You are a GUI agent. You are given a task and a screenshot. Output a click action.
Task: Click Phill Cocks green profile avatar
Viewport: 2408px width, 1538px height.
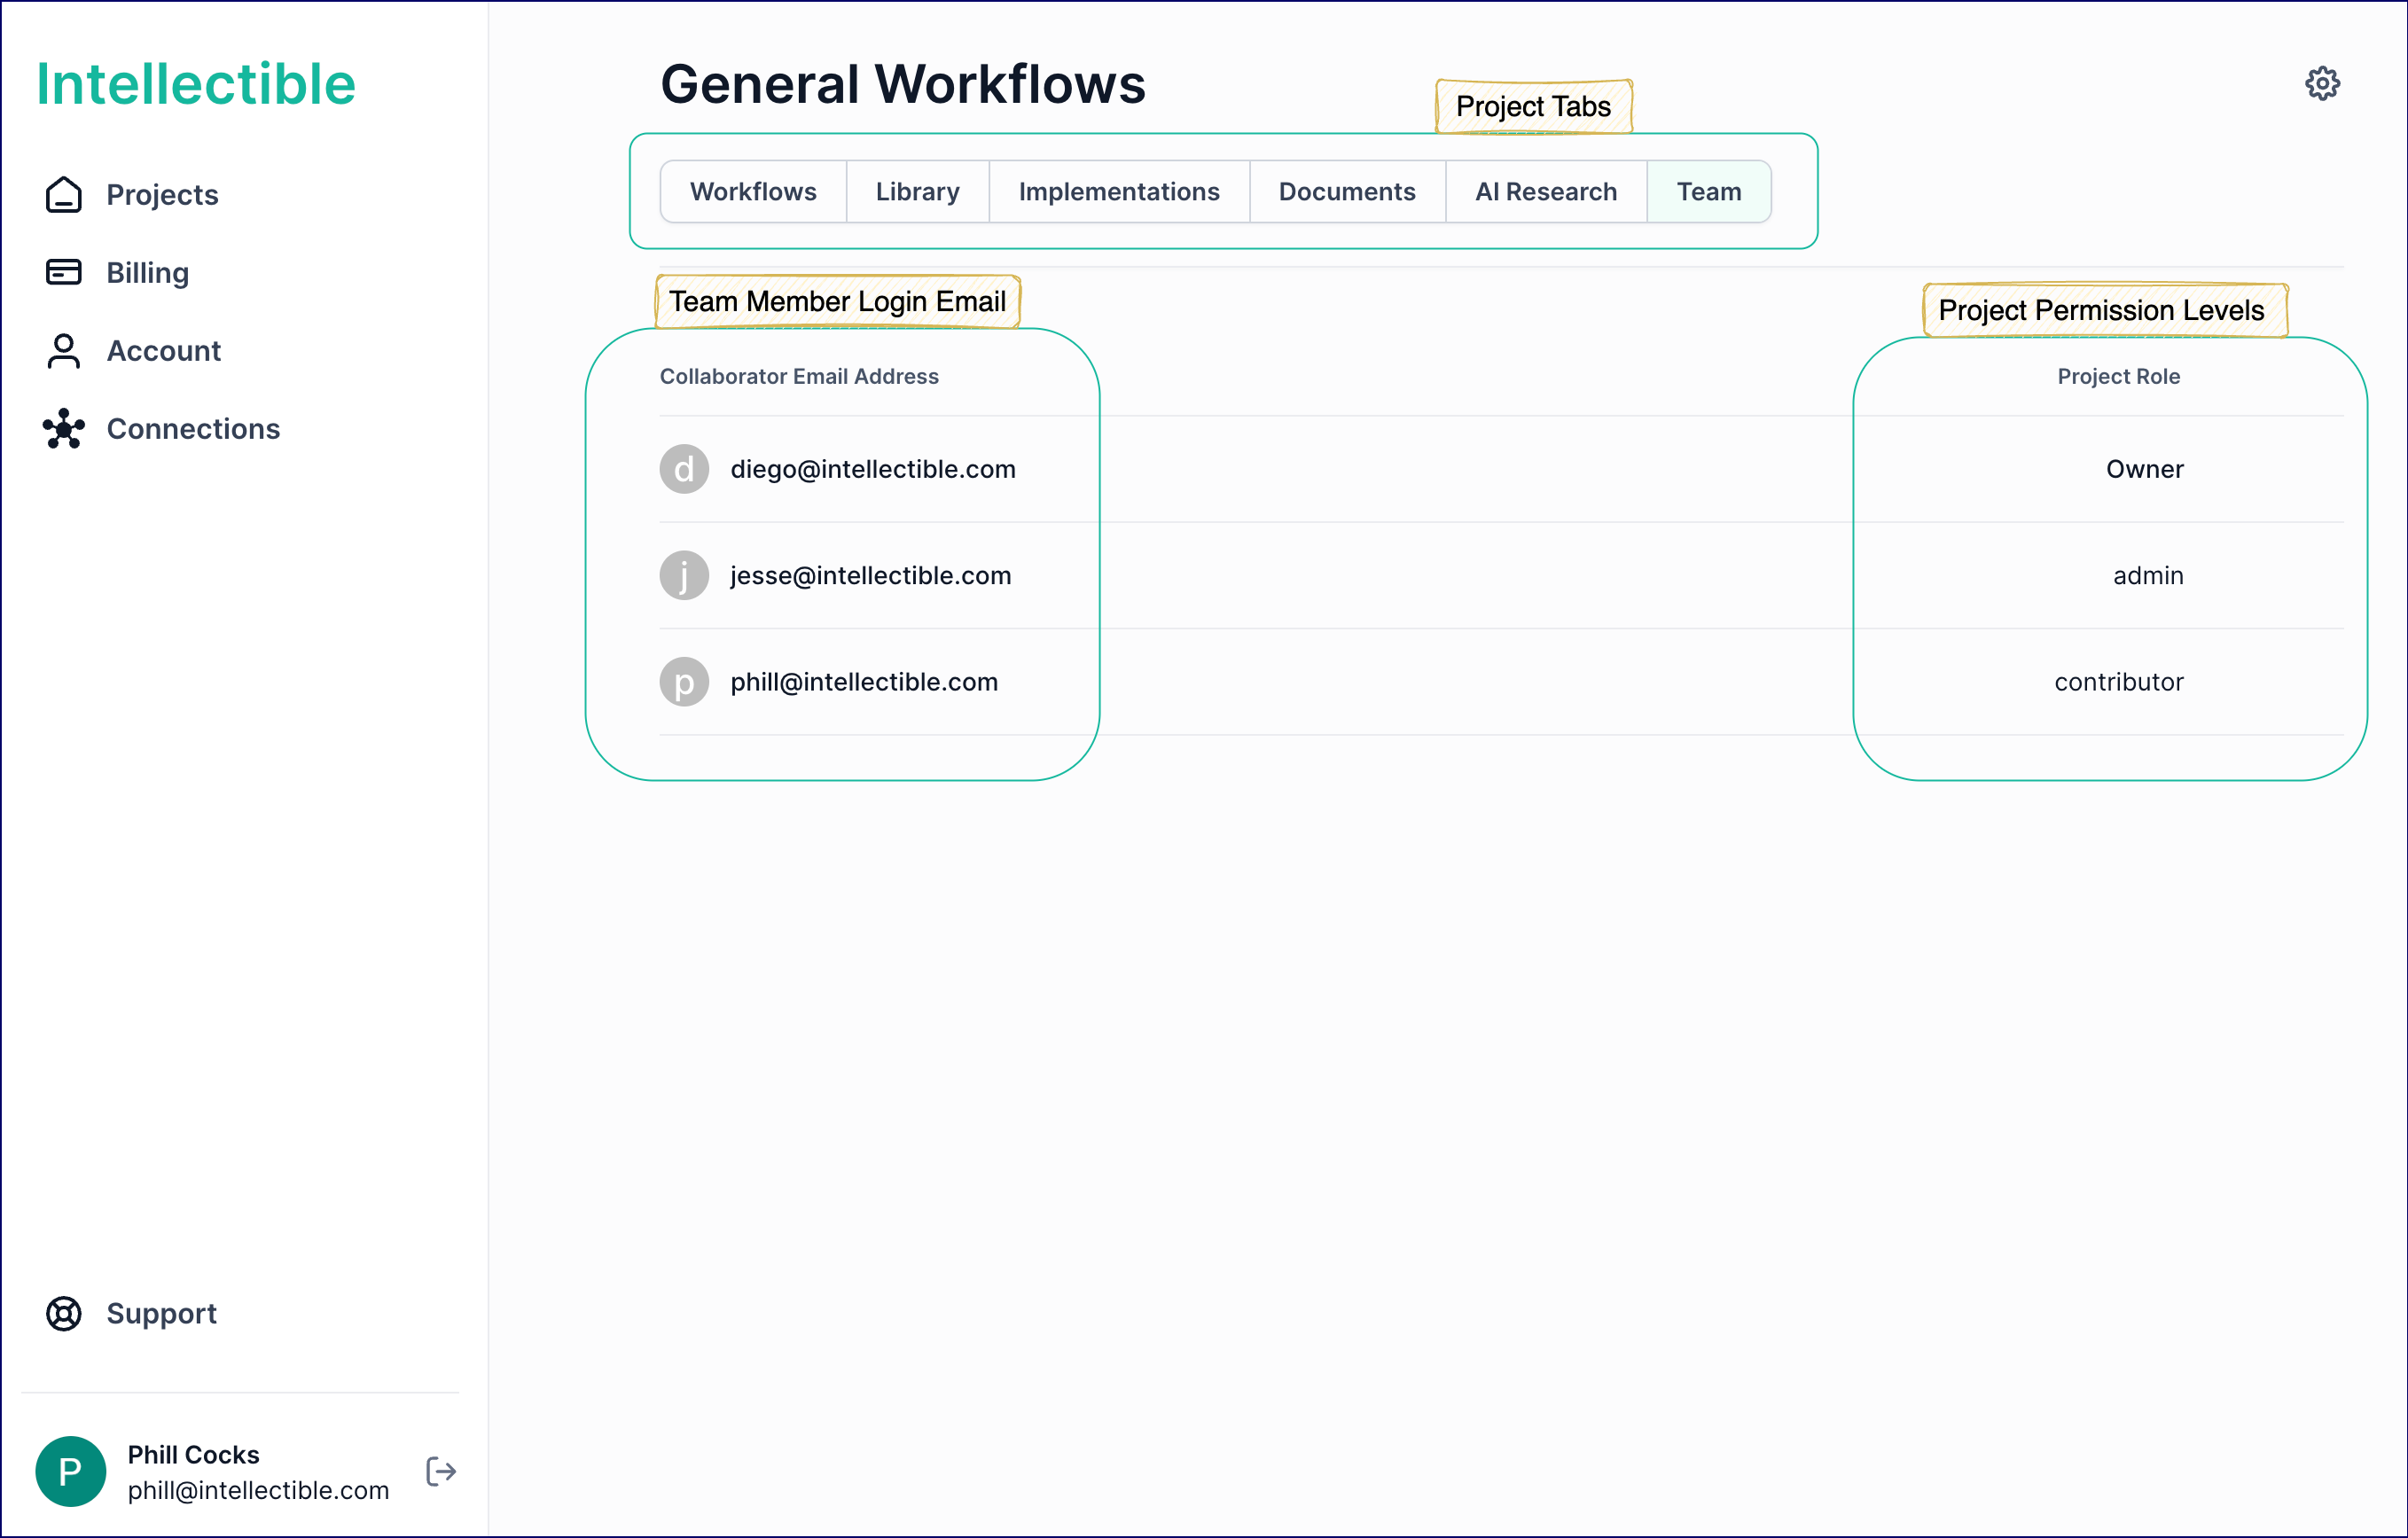pyautogui.click(x=70, y=1471)
